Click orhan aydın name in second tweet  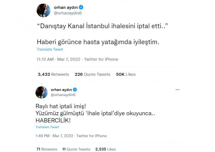tap(61, 90)
